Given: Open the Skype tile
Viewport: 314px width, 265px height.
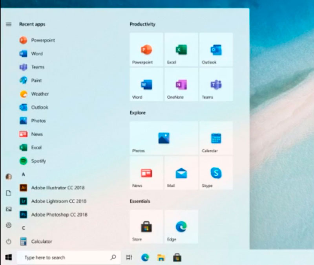Looking at the screenshot, I should 216,173.
